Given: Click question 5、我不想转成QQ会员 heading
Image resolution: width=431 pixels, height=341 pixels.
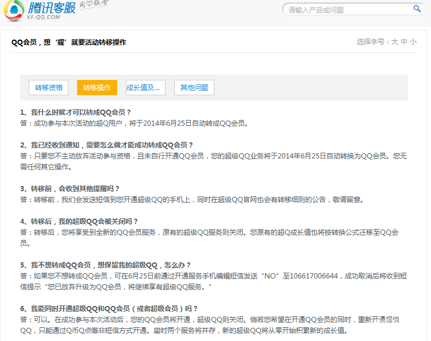Looking at the screenshot, I should click(x=105, y=265).
